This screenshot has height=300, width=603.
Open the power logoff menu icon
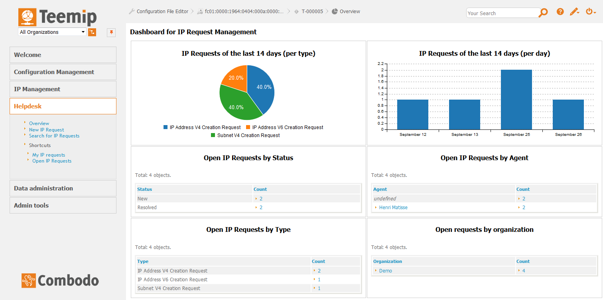590,12
